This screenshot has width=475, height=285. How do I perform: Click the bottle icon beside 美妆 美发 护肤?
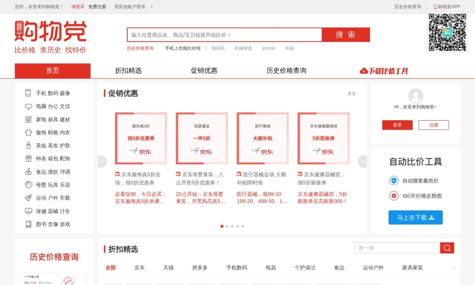click(x=28, y=145)
